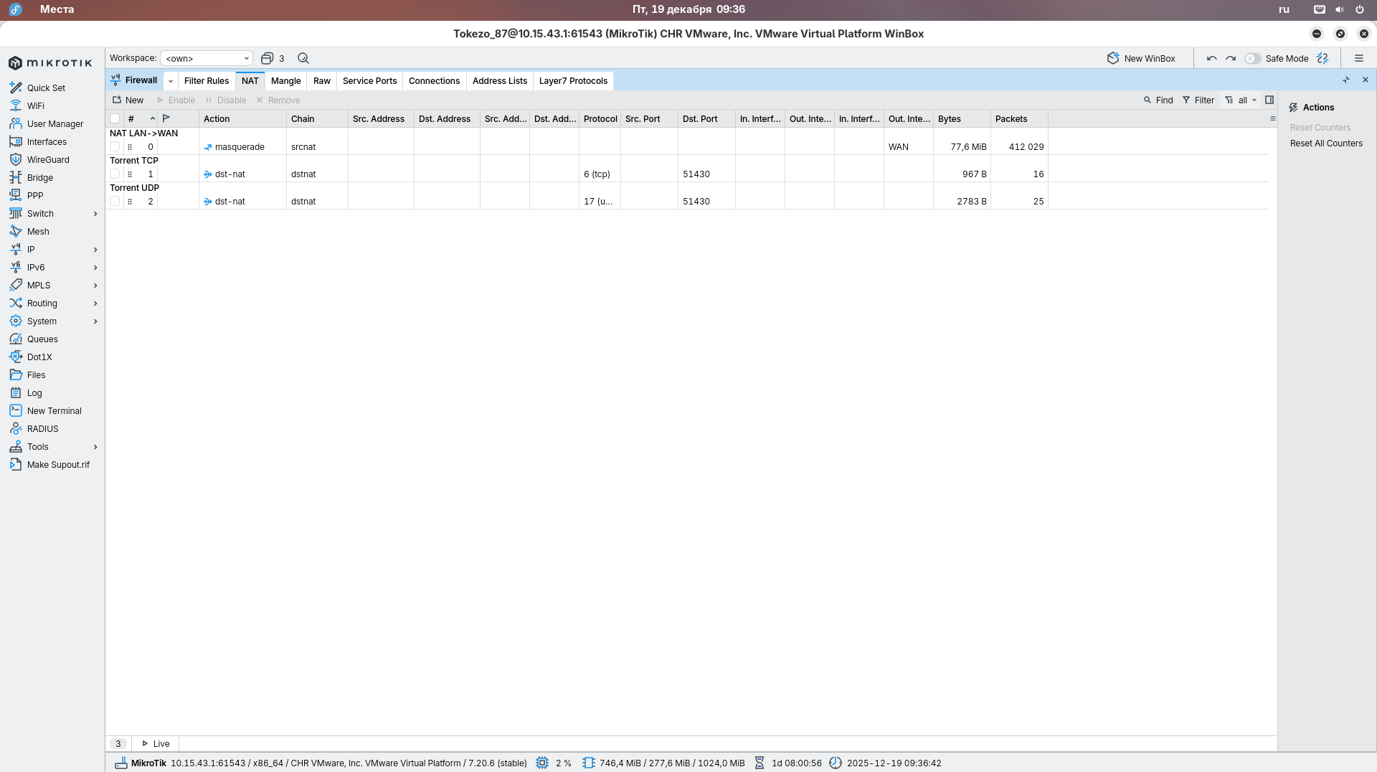This screenshot has width=1377, height=772.
Task: Click Reset All Counters
Action: (x=1325, y=143)
